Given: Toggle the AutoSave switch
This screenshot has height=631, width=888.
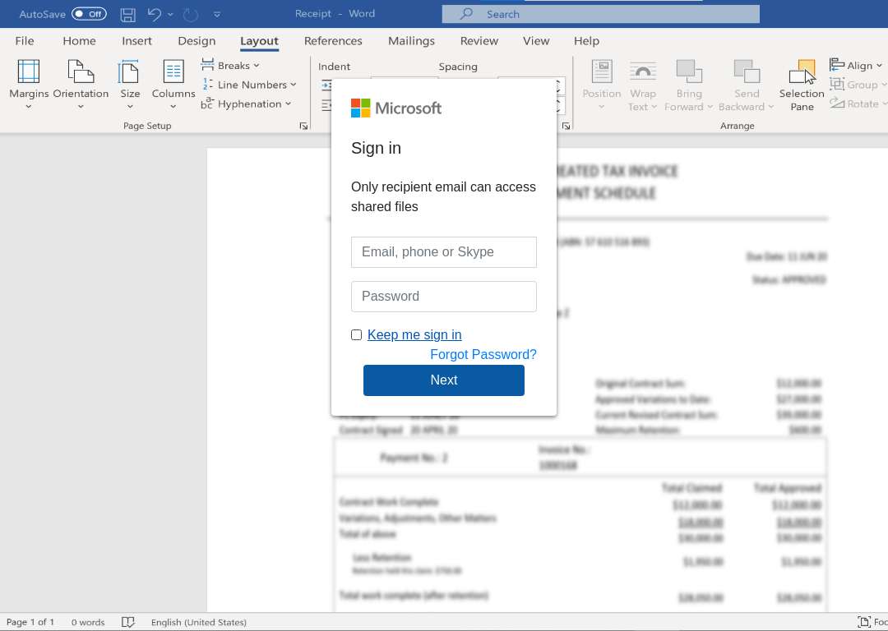Looking at the screenshot, I should (x=89, y=14).
